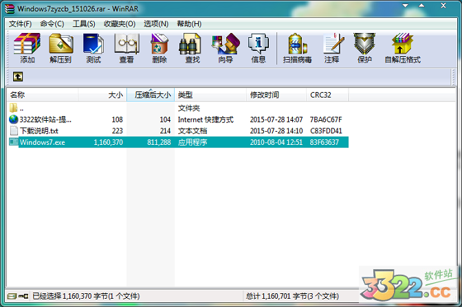
Task: Sort by the 大小 column header
Action: click(x=102, y=95)
